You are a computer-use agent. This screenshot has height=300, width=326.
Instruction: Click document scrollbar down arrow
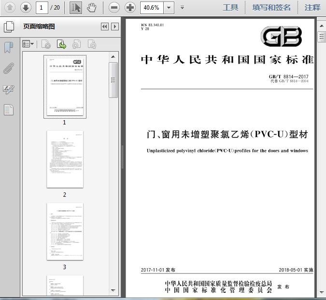(x=322, y=292)
